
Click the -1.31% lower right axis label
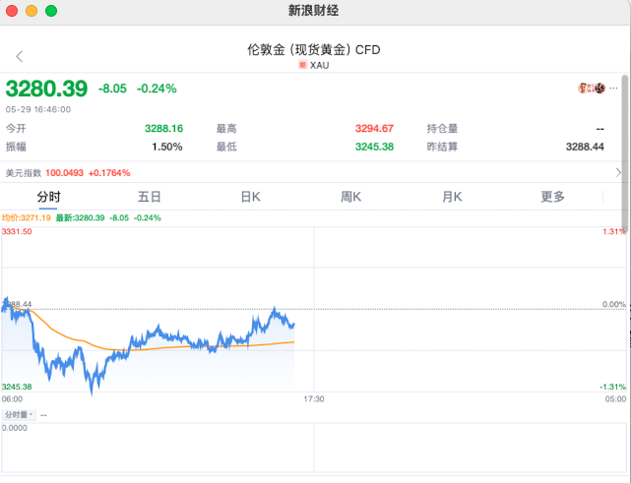tap(613, 387)
